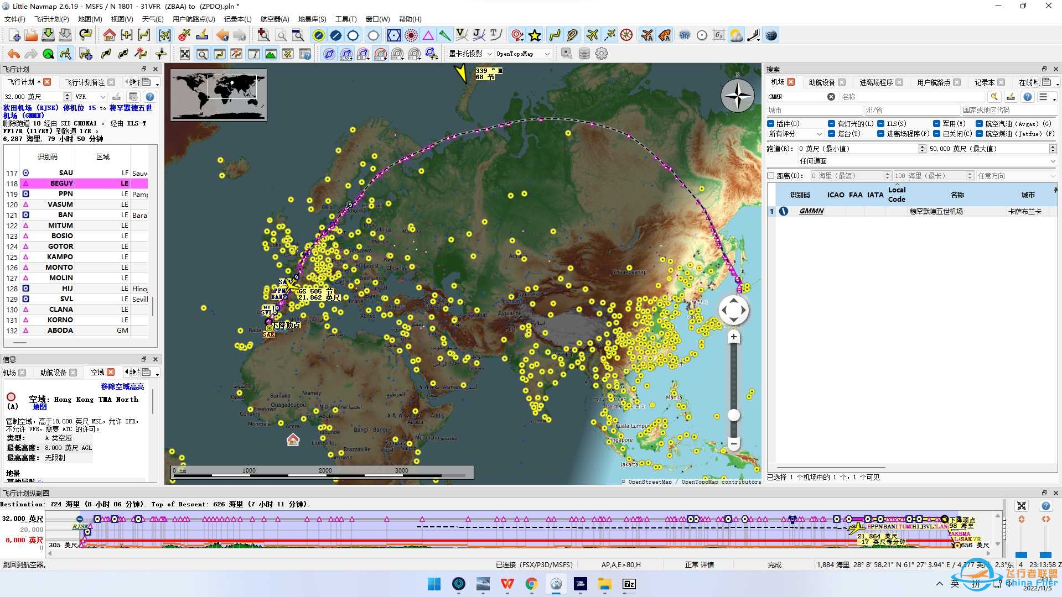Image resolution: width=1062 pixels, height=597 pixels.
Task: Toggle the 塔台(T) tower checkbox
Action: coord(831,133)
